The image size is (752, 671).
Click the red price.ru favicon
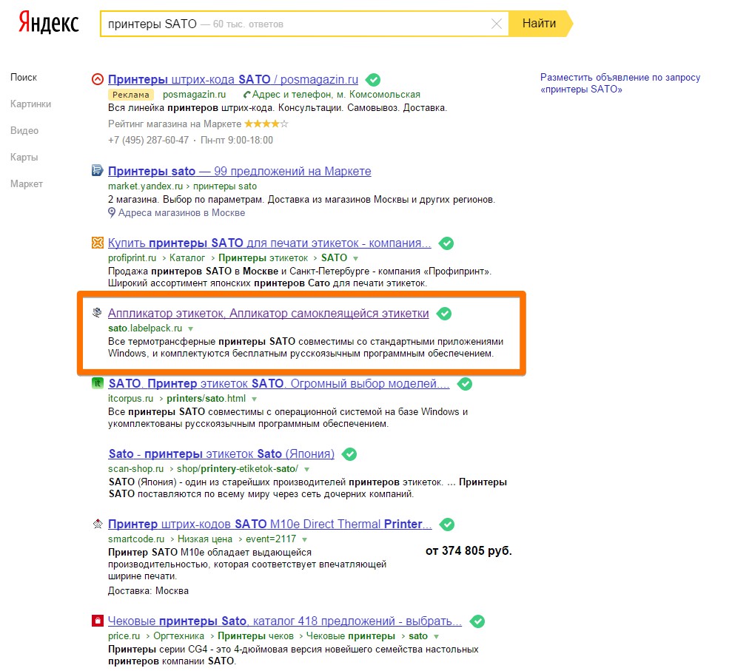click(x=98, y=621)
